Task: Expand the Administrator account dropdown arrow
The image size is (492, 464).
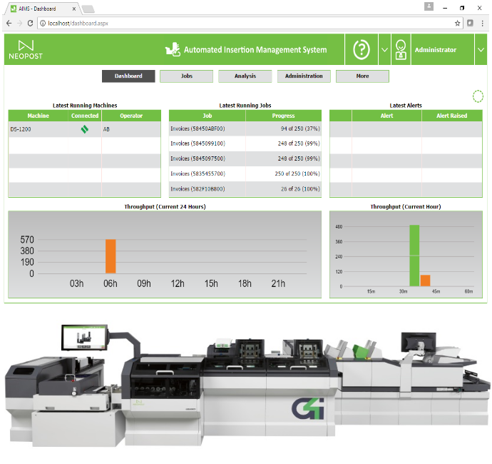Action: [480, 50]
